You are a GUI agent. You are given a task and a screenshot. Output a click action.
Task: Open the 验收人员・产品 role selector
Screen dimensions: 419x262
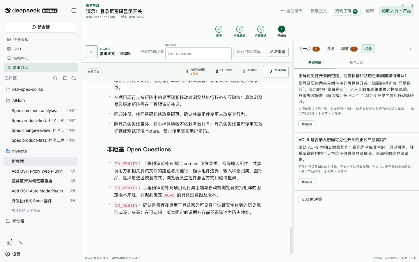click(x=396, y=11)
